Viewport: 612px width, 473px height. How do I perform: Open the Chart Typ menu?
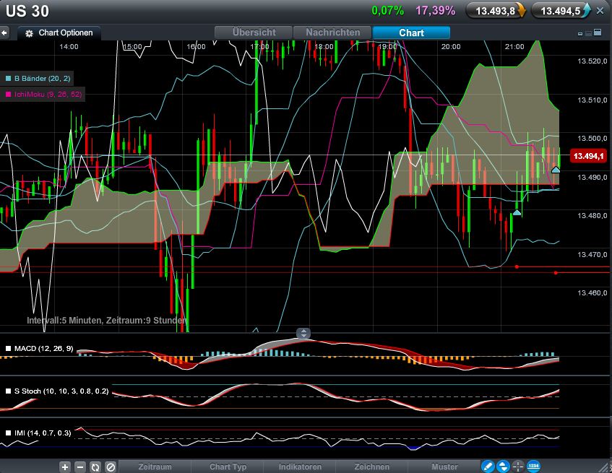(228, 467)
